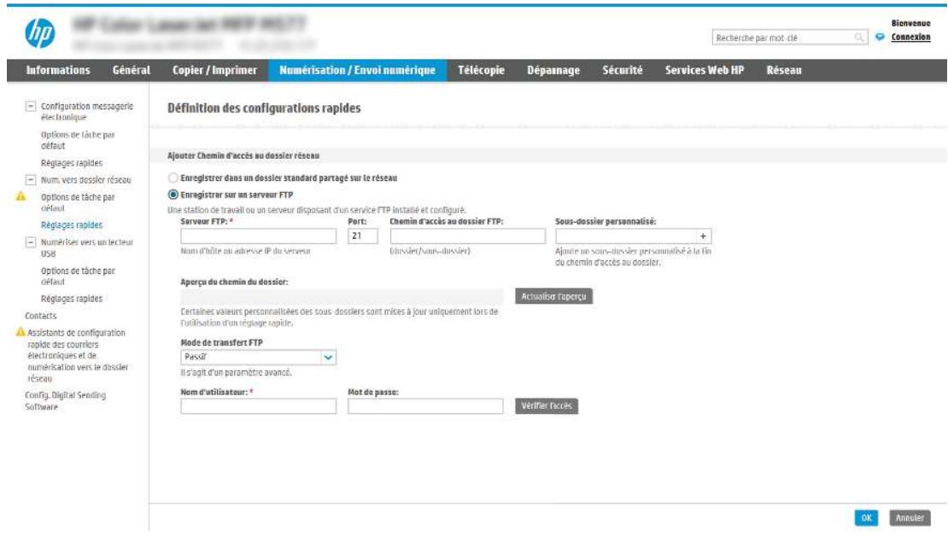Switch to the Réseau tab

784,70
